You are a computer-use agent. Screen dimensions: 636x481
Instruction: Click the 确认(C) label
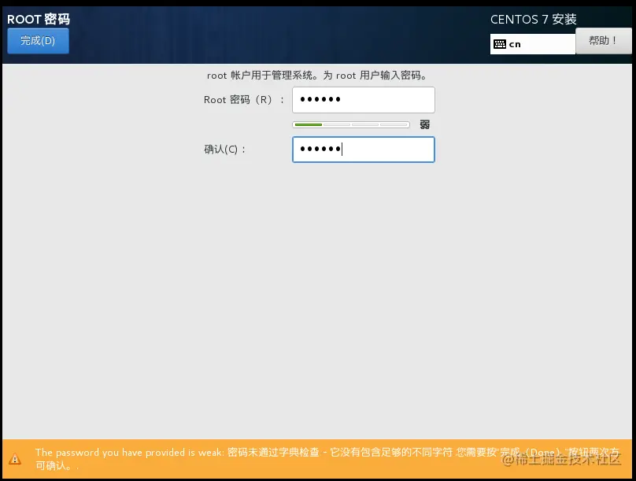(x=224, y=150)
